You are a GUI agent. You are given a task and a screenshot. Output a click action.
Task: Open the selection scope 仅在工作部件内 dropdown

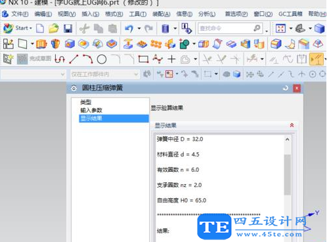[105, 74]
